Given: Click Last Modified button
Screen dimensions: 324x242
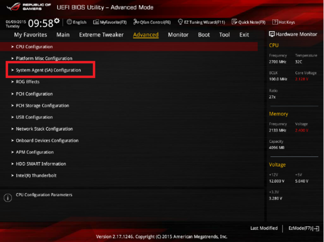Looking at the screenshot, I should 264,228.
